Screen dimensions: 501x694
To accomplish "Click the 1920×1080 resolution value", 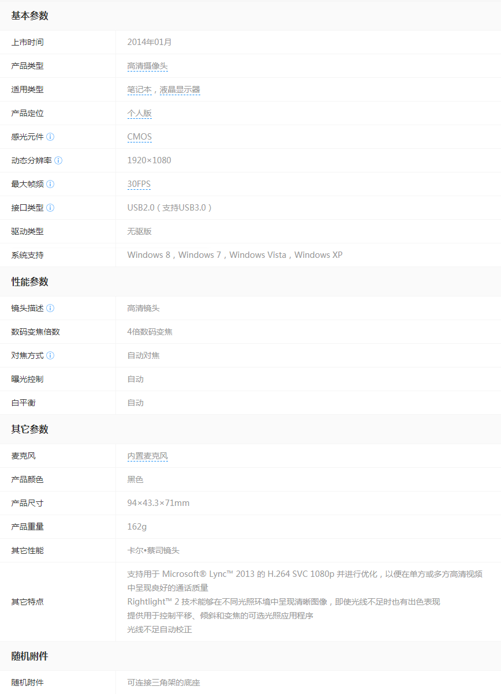I will [149, 160].
